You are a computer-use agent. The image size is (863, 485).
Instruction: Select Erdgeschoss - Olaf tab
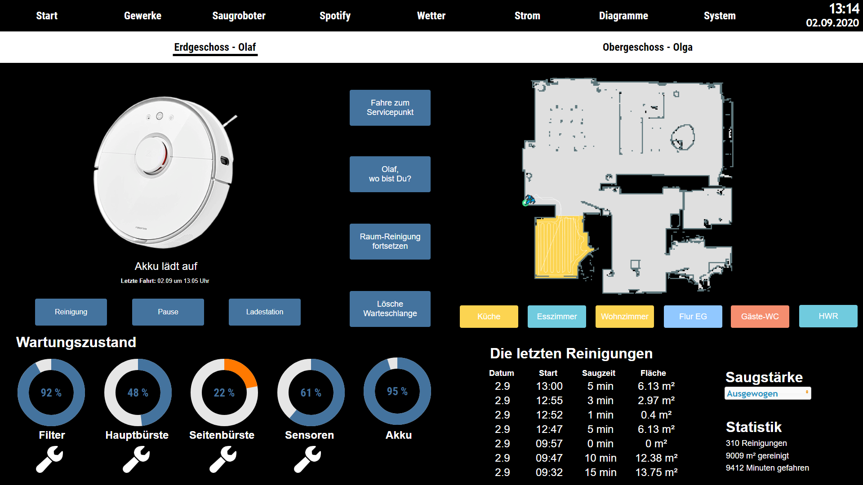click(215, 47)
